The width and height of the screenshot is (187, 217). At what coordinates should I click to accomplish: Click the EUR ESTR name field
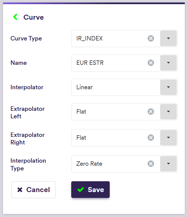tap(90, 63)
